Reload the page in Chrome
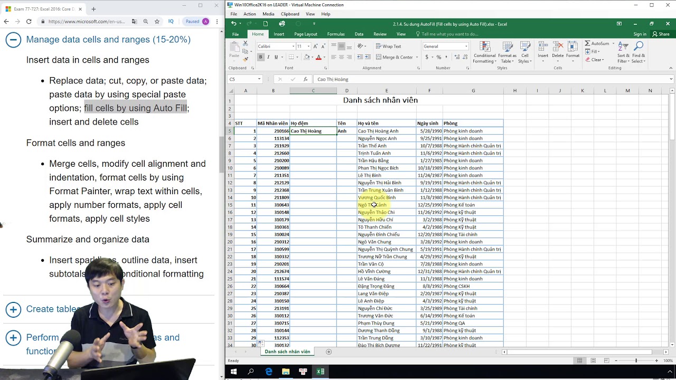 [x=29, y=22]
